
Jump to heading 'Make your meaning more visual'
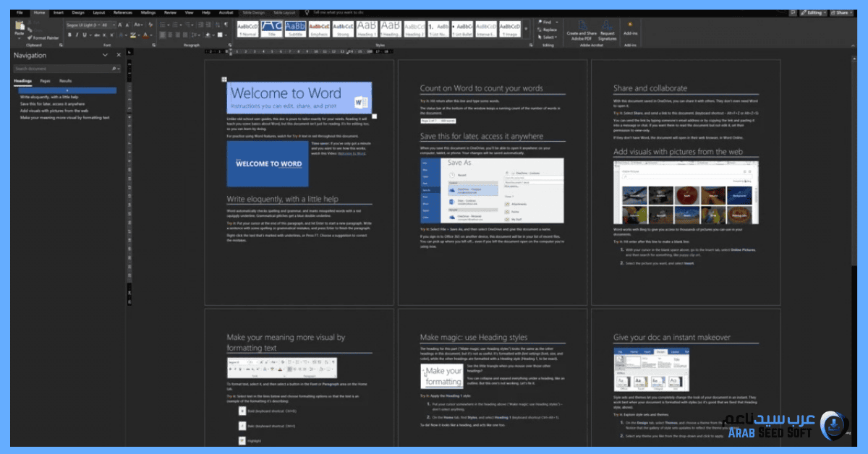(x=64, y=118)
